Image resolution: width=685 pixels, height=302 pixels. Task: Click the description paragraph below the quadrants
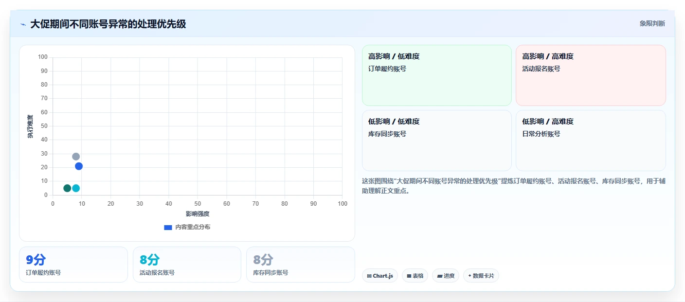click(514, 186)
